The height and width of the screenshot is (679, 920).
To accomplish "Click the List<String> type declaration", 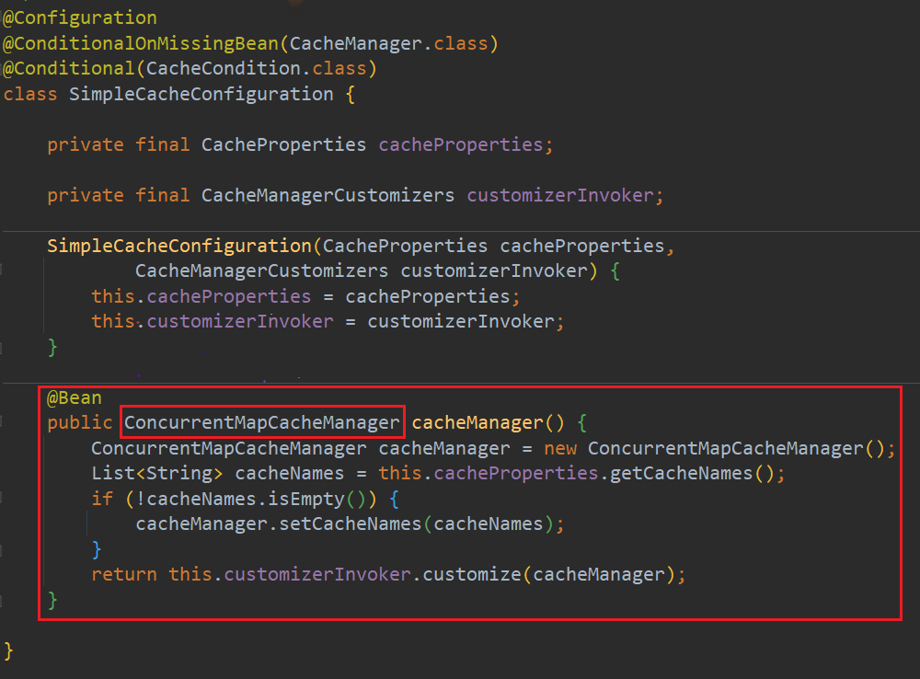I will 156,474.
